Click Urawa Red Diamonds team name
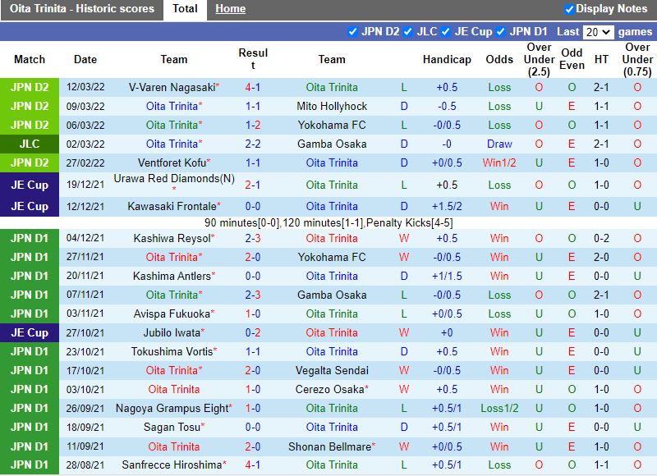This screenshot has height=476, width=657. coord(168,178)
